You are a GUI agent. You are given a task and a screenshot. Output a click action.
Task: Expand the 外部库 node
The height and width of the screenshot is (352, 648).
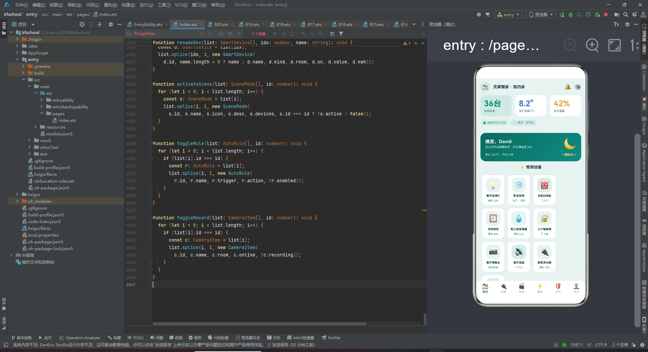tap(11, 255)
